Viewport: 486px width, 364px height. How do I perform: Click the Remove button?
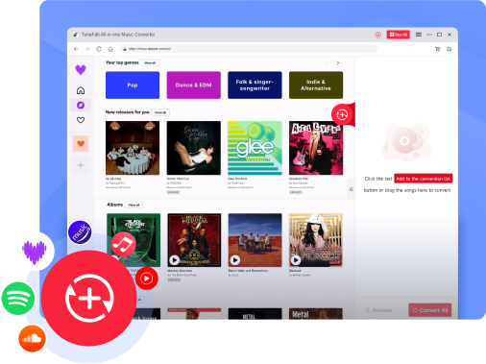[379, 310]
